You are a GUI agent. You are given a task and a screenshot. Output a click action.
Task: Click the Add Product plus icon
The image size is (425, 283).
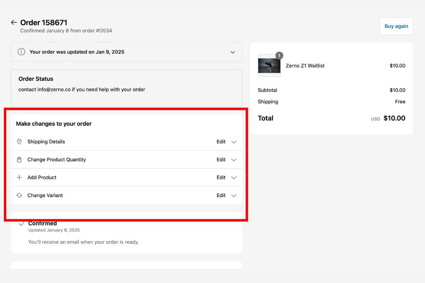click(x=19, y=177)
